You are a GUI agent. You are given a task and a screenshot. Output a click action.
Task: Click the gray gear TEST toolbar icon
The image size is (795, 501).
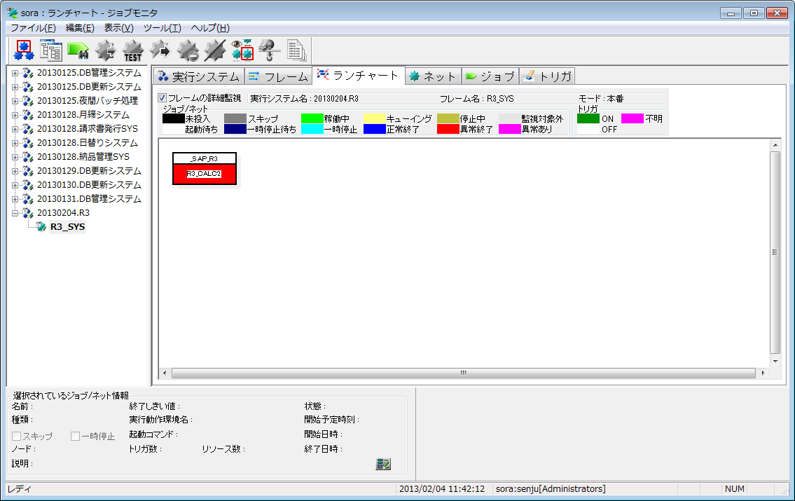pos(133,50)
